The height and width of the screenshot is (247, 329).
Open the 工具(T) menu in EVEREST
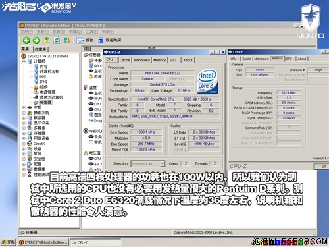click(x=91, y=32)
